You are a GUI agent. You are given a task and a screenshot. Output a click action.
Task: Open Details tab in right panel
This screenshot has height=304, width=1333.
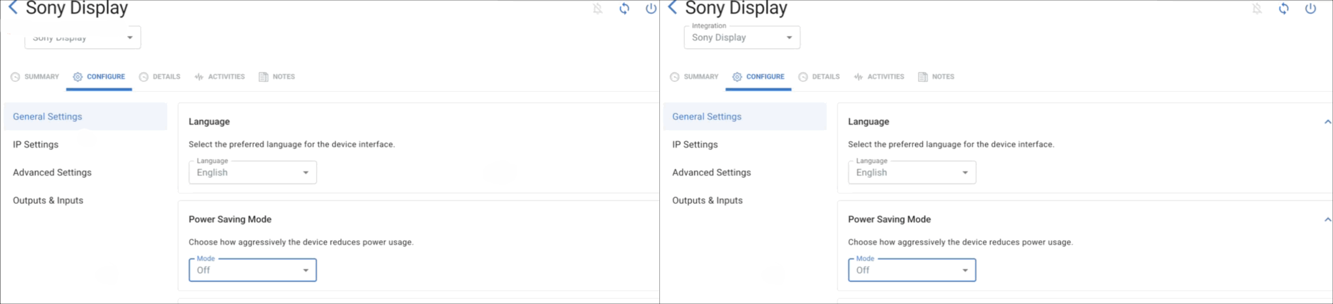click(819, 76)
